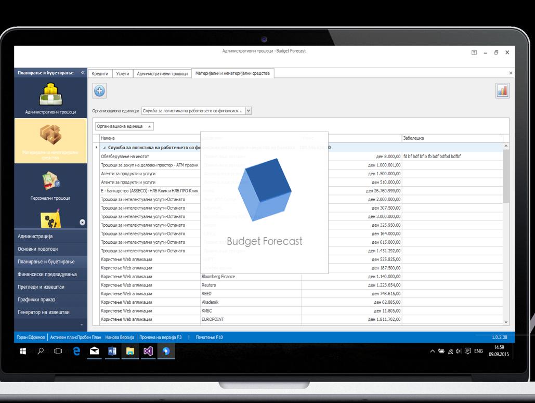Open the Организациона единица combo box dropdown

click(x=249, y=111)
